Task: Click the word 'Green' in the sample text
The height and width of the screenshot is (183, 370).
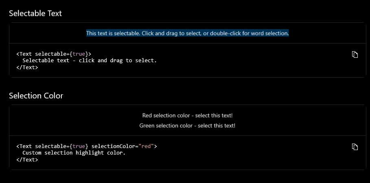Action: 147,126
